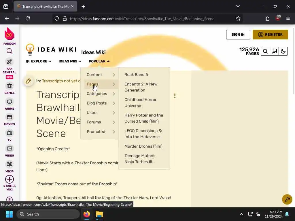Click the sidebar search magnifier icon
This screenshot has width=295, height=221.
point(10,51)
